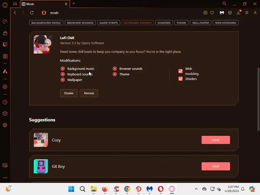Remove the LoFi Chill mod
This screenshot has height=195, width=260.
(89, 93)
